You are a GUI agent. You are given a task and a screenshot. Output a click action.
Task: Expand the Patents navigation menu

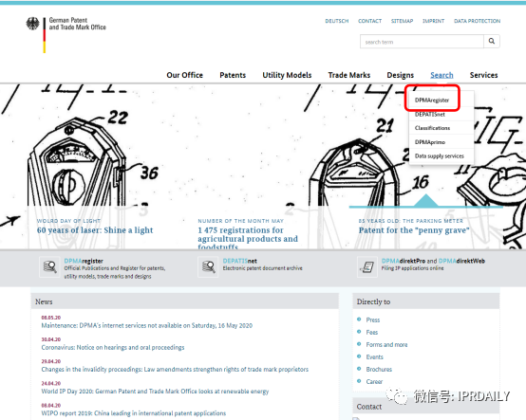tap(233, 75)
